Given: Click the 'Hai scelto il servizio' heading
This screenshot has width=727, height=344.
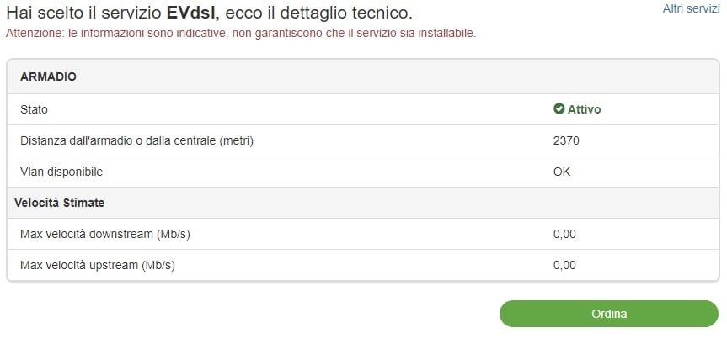Looking at the screenshot, I should (x=80, y=14).
